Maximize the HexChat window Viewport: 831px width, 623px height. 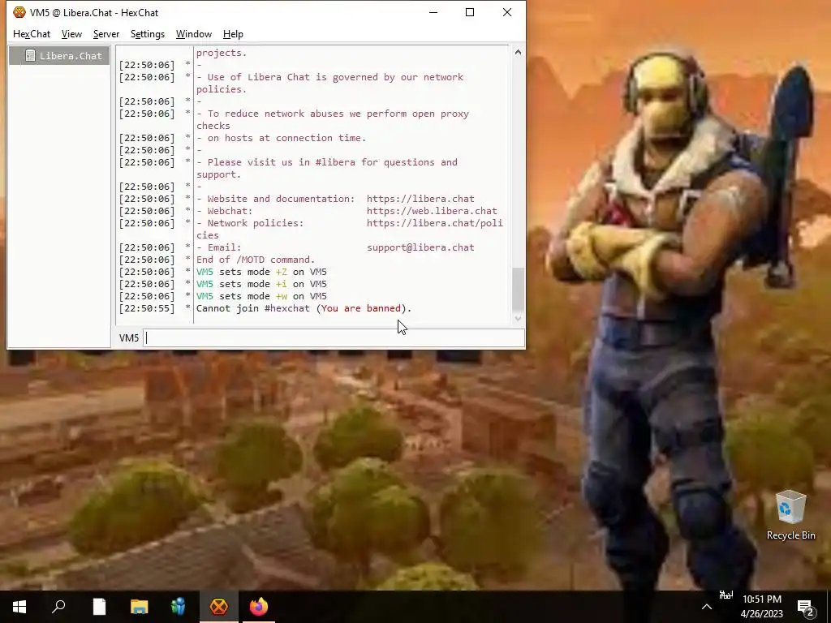(470, 12)
